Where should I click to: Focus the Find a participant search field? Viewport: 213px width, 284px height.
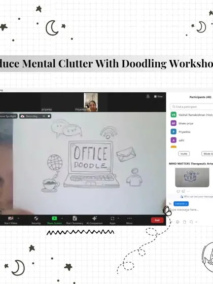pos(192,106)
